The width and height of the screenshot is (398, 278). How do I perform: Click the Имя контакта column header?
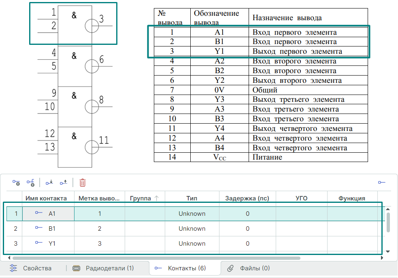coord(46,198)
